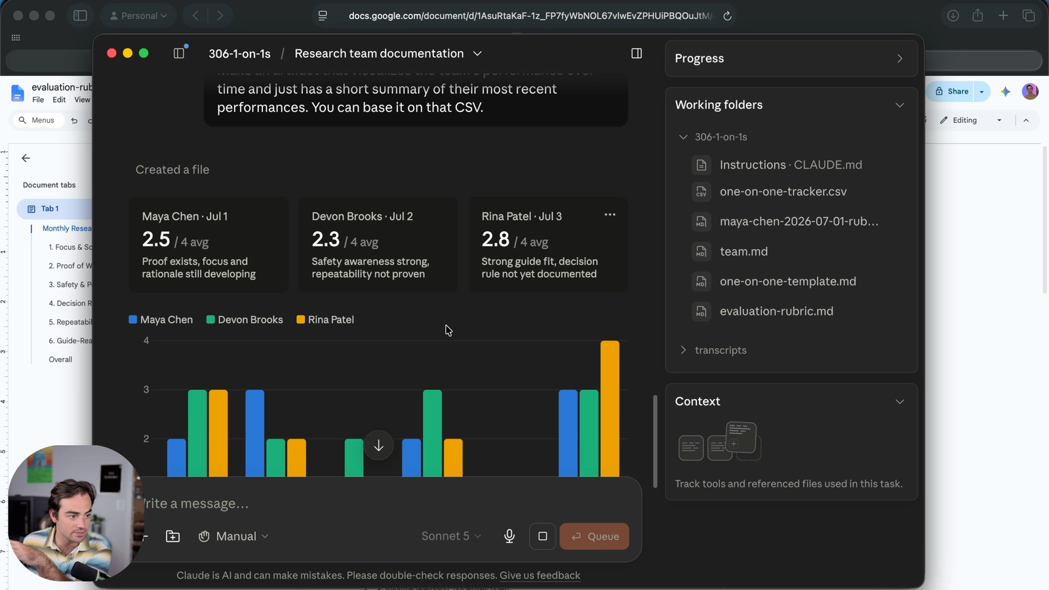Click the markdown icon beside evaluation-rubric.md
The height and width of the screenshot is (590, 1049).
tap(702, 311)
